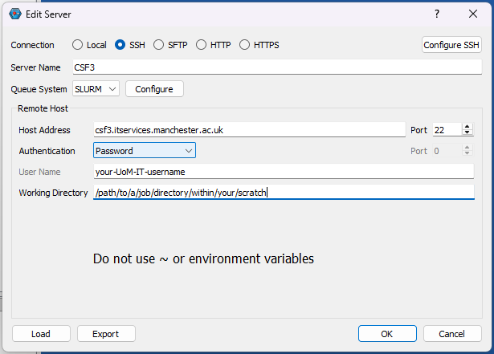
Task: Select the SSH connection option
Action: click(x=120, y=45)
